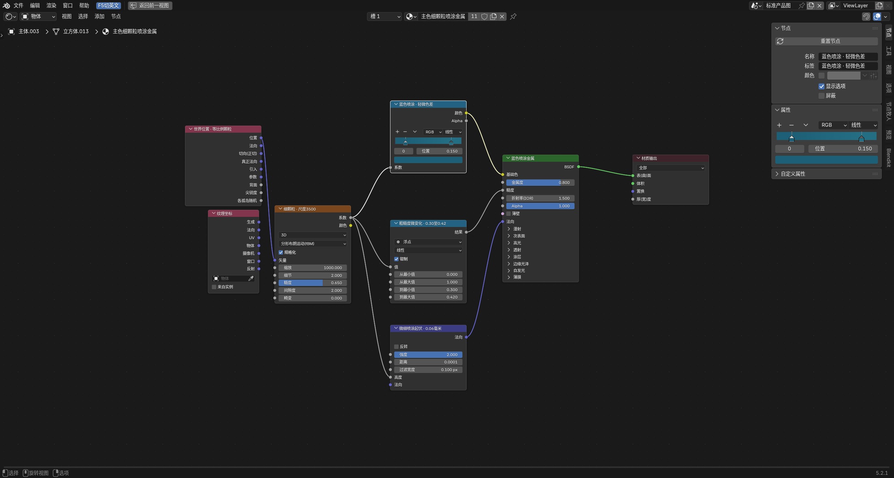Enable the 屏蔽 checkbox

[821, 96]
